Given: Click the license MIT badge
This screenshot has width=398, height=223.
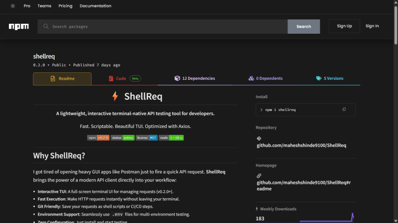Looking at the screenshot, I should [146, 138].
